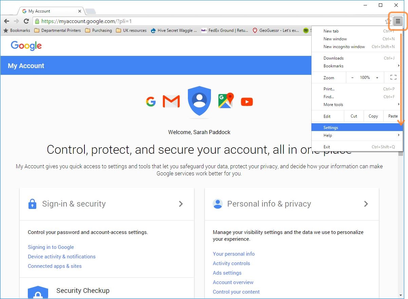Image resolution: width=408 pixels, height=299 pixels.
Task: Expand Sign-in & security chevron
Action: point(181,204)
